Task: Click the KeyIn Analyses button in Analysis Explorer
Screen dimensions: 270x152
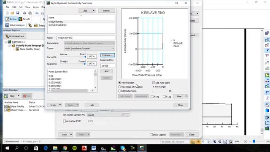Action: click(x=15, y=36)
